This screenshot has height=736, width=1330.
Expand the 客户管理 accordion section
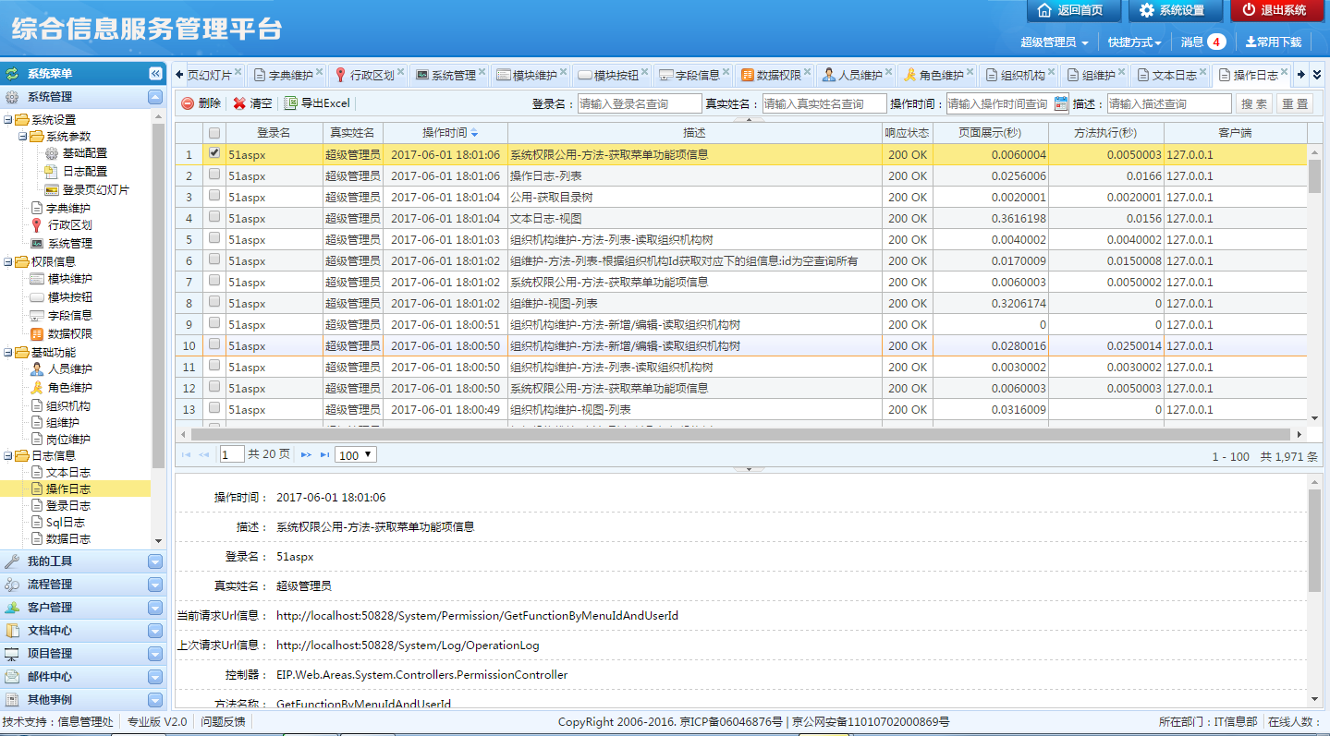(83, 608)
